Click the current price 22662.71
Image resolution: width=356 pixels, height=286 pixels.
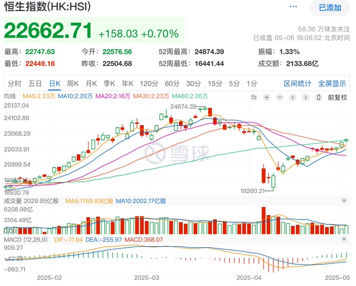(x=48, y=30)
